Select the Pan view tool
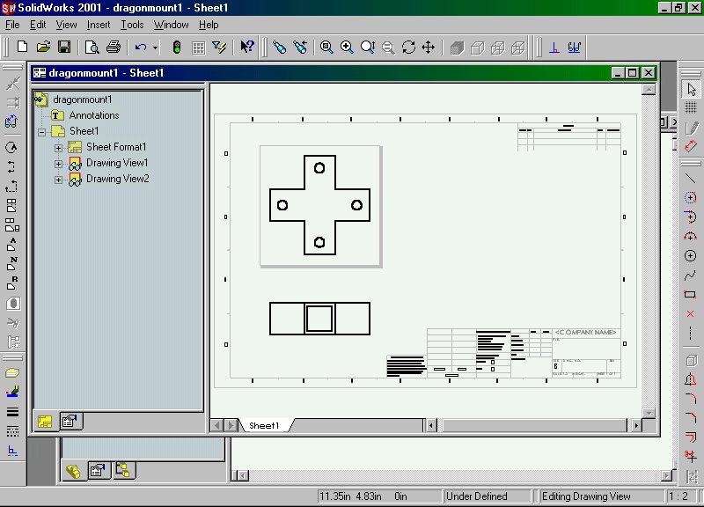Image resolution: width=704 pixels, height=507 pixels. coord(429,47)
